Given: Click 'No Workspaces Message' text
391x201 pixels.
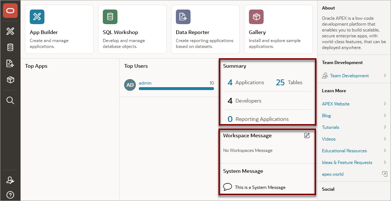Looking at the screenshot, I should pos(248,150).
